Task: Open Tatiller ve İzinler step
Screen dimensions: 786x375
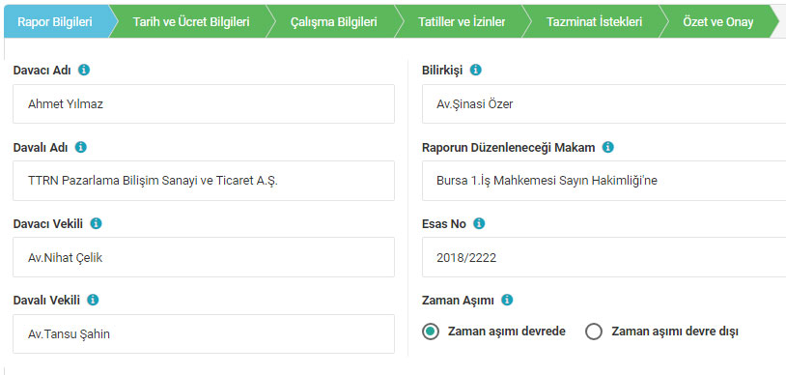Action: (x=462, y=22)
